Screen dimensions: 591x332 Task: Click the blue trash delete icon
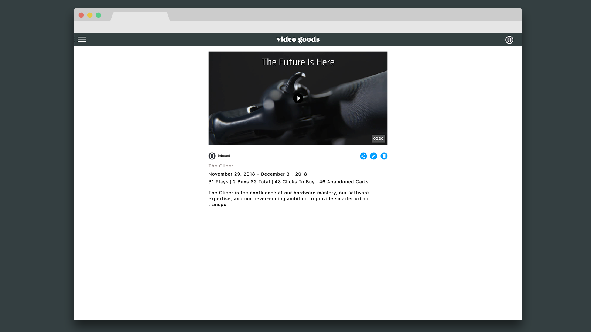pos(384,156)
